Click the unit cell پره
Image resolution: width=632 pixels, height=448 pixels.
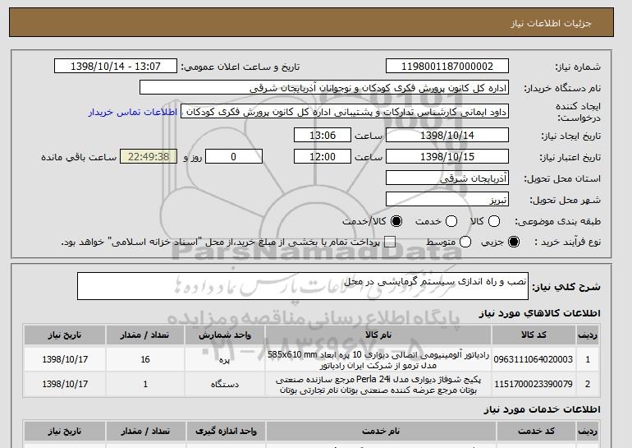click(x=225, y=359)
